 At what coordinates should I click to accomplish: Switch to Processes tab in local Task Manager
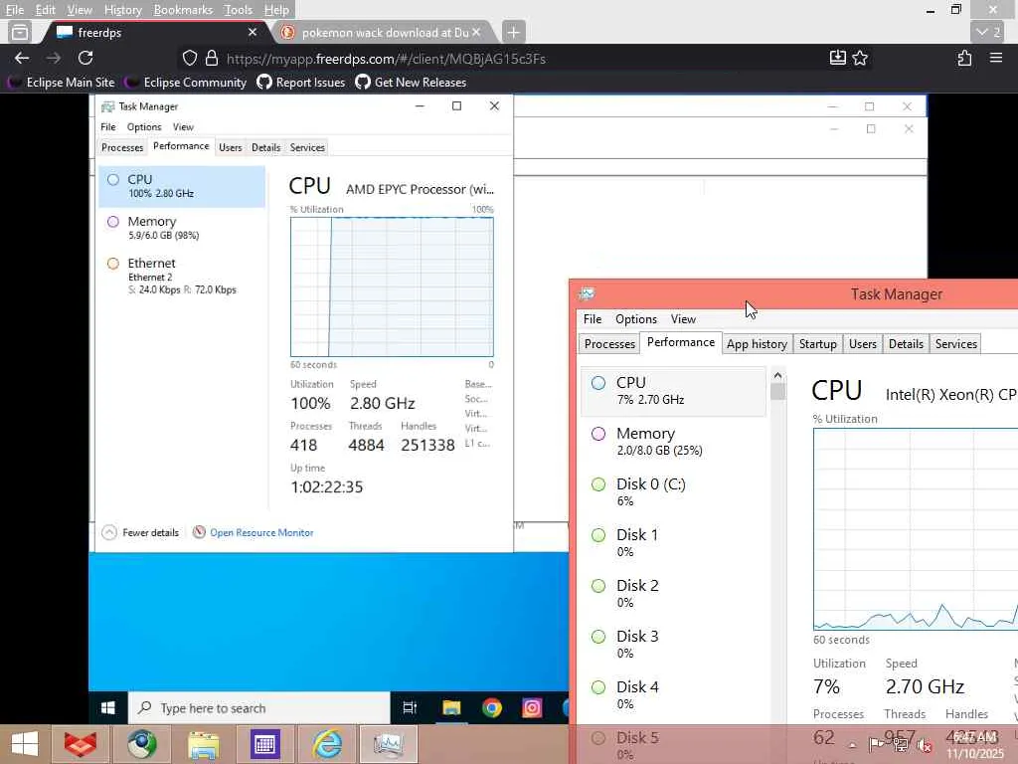pos(609,343)
